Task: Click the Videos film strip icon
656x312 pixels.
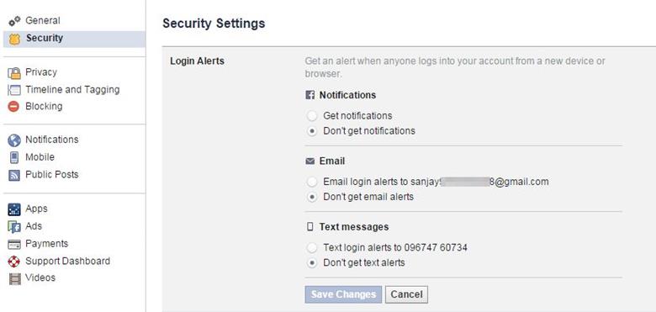Action: point(14,278)
